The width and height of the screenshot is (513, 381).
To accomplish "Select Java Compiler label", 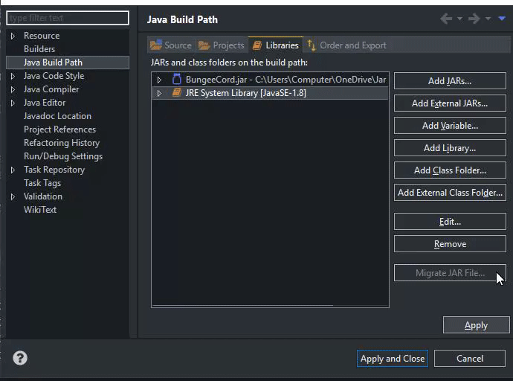I will click(x=51, y=89).
